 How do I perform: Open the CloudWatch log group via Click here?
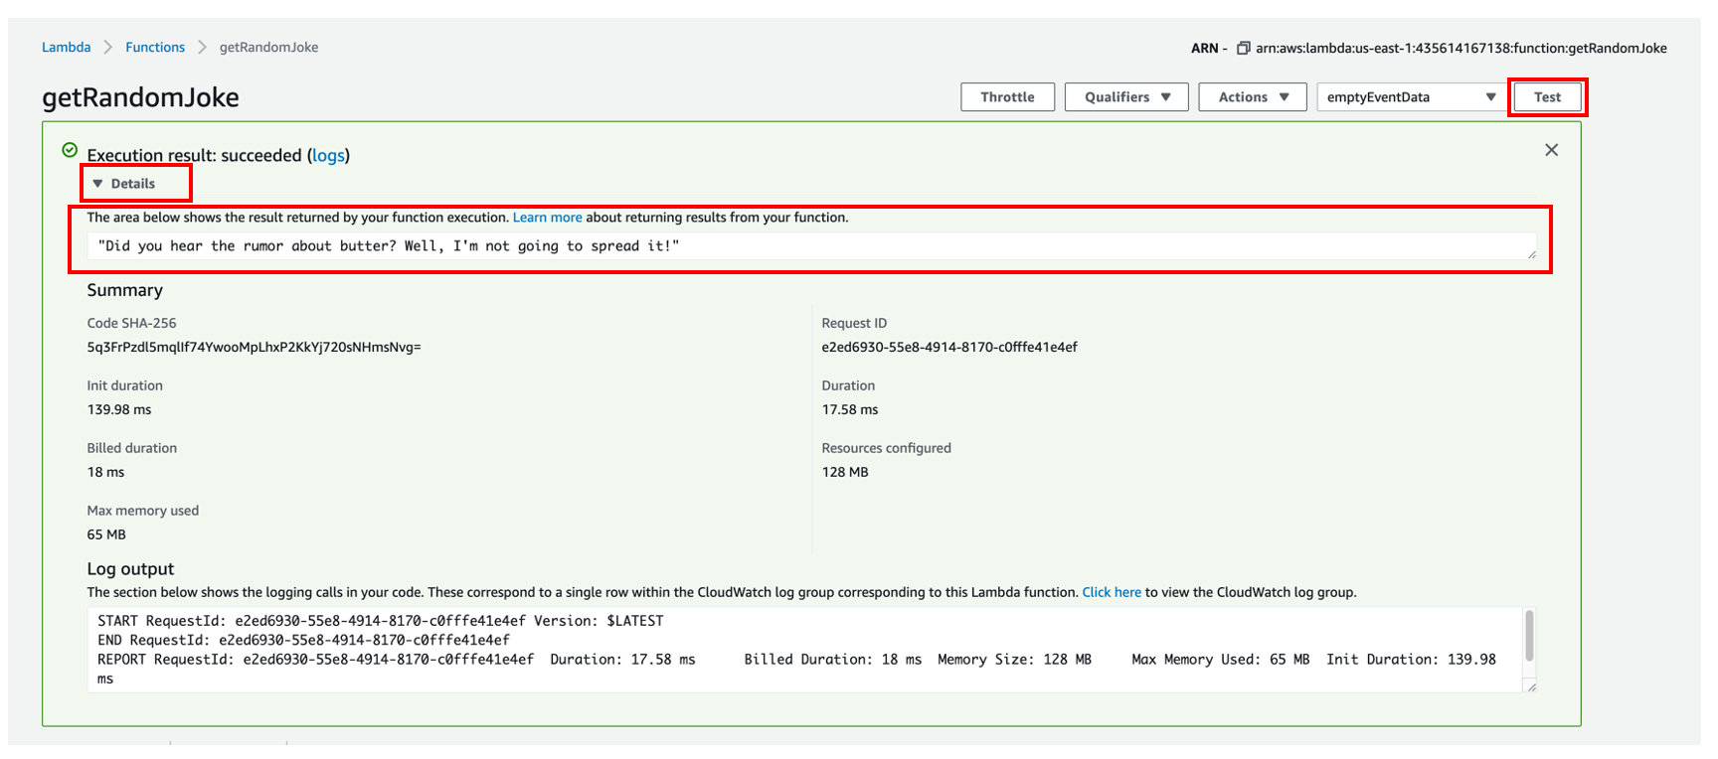(1111, 592)
